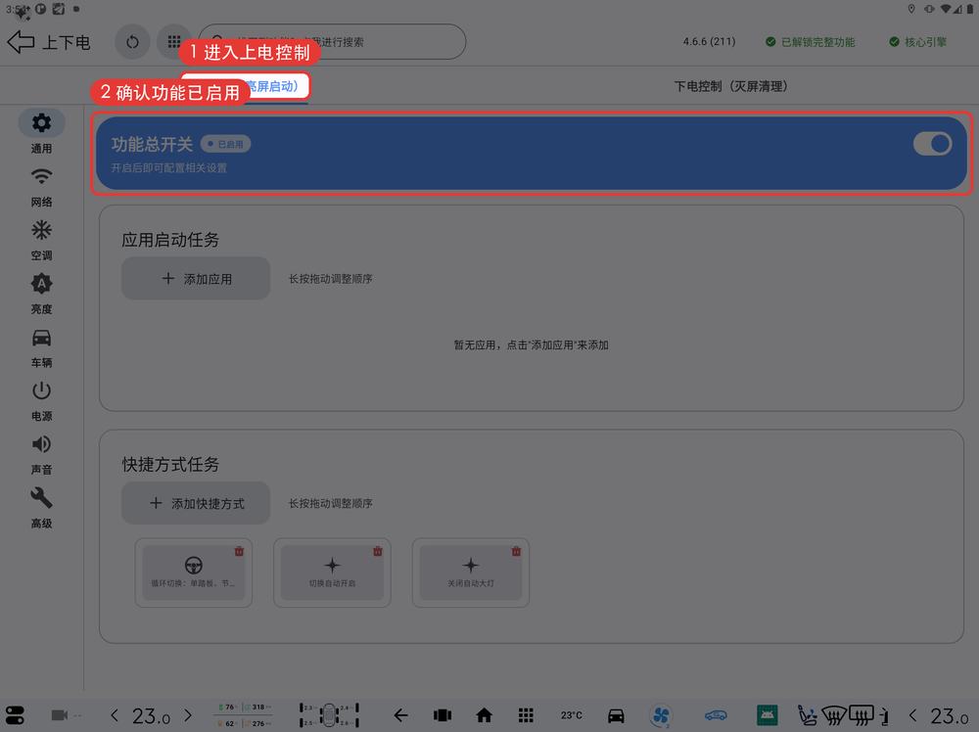Open the 网络 network settings section
Image resolution: width=979 pixels, height=732 pixels.
tap(41, 186)
